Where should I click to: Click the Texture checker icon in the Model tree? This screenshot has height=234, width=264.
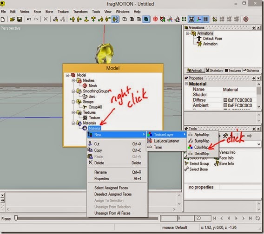[85, 117]
